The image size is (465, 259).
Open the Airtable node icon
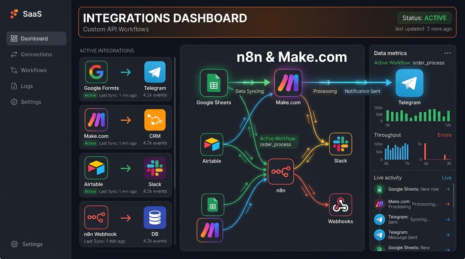[x=212, y=145]
